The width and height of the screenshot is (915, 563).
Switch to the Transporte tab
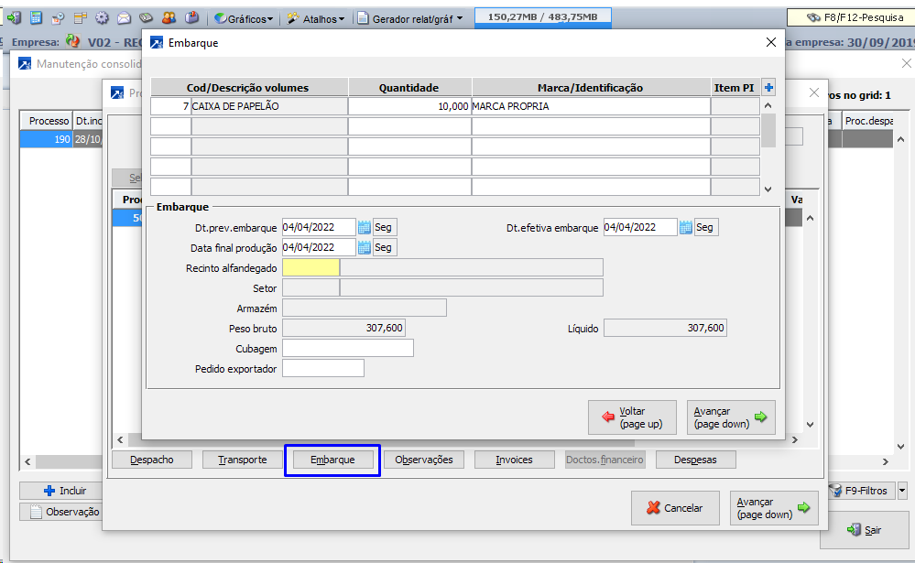point(242,460)
